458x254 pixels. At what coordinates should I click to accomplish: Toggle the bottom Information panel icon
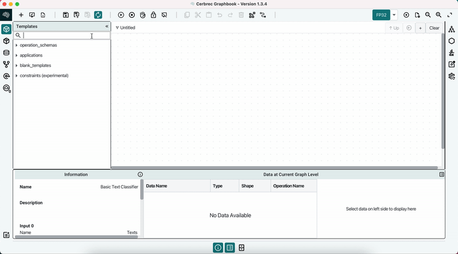coord(218,248)
